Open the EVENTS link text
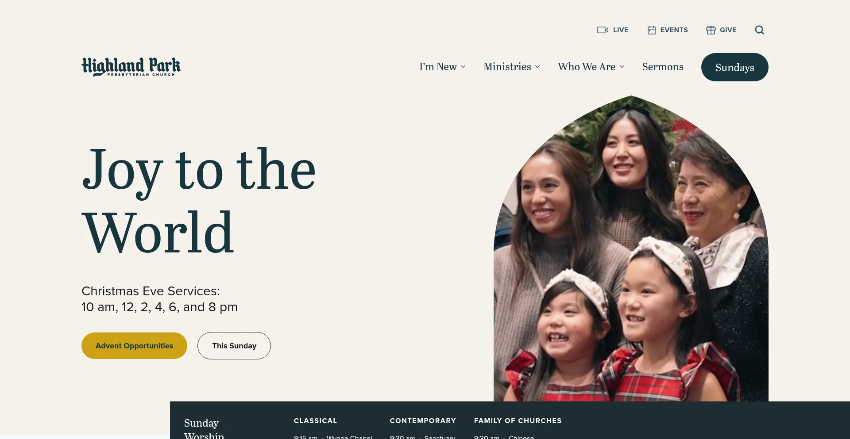The height and width of the screenshot is (439, 850). pyautogui.click(x=674, y=30)
